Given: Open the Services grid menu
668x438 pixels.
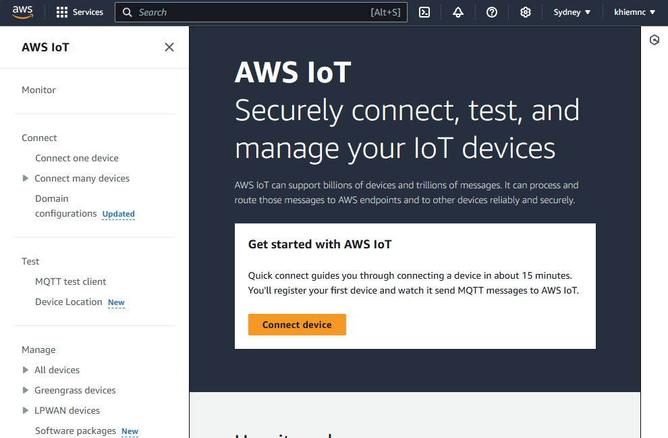Looking at the screenshot, I should 80,12.
